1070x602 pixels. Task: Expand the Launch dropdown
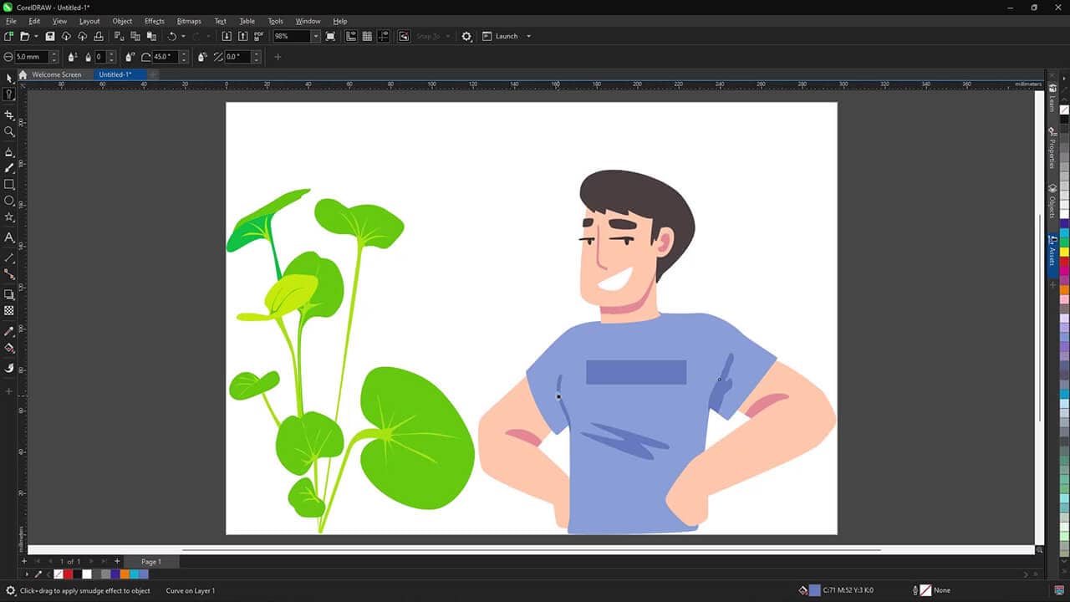point(529,37)
